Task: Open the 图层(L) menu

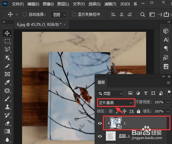Action: (x=63, y=4)
